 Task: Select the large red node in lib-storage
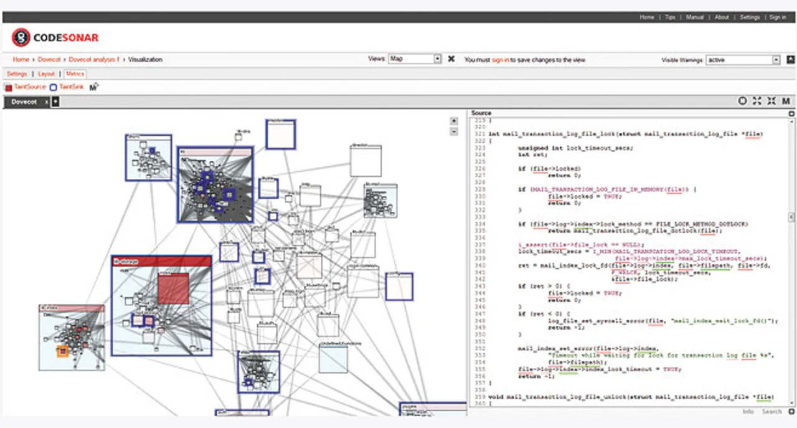coord(173,288)
